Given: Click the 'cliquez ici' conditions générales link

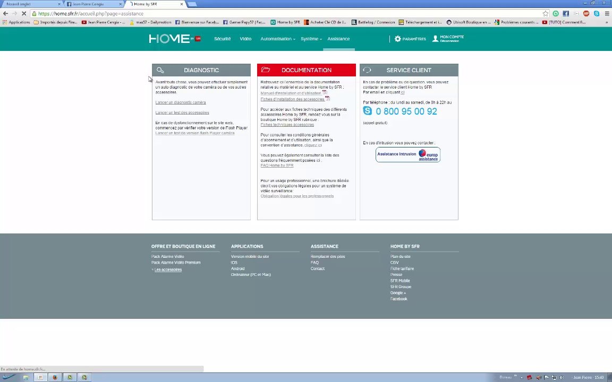Looking at the screenshot, I should (x=313, y=145).
